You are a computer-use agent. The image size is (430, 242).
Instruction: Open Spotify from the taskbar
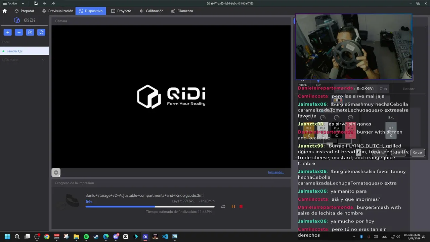coord(86,237)
